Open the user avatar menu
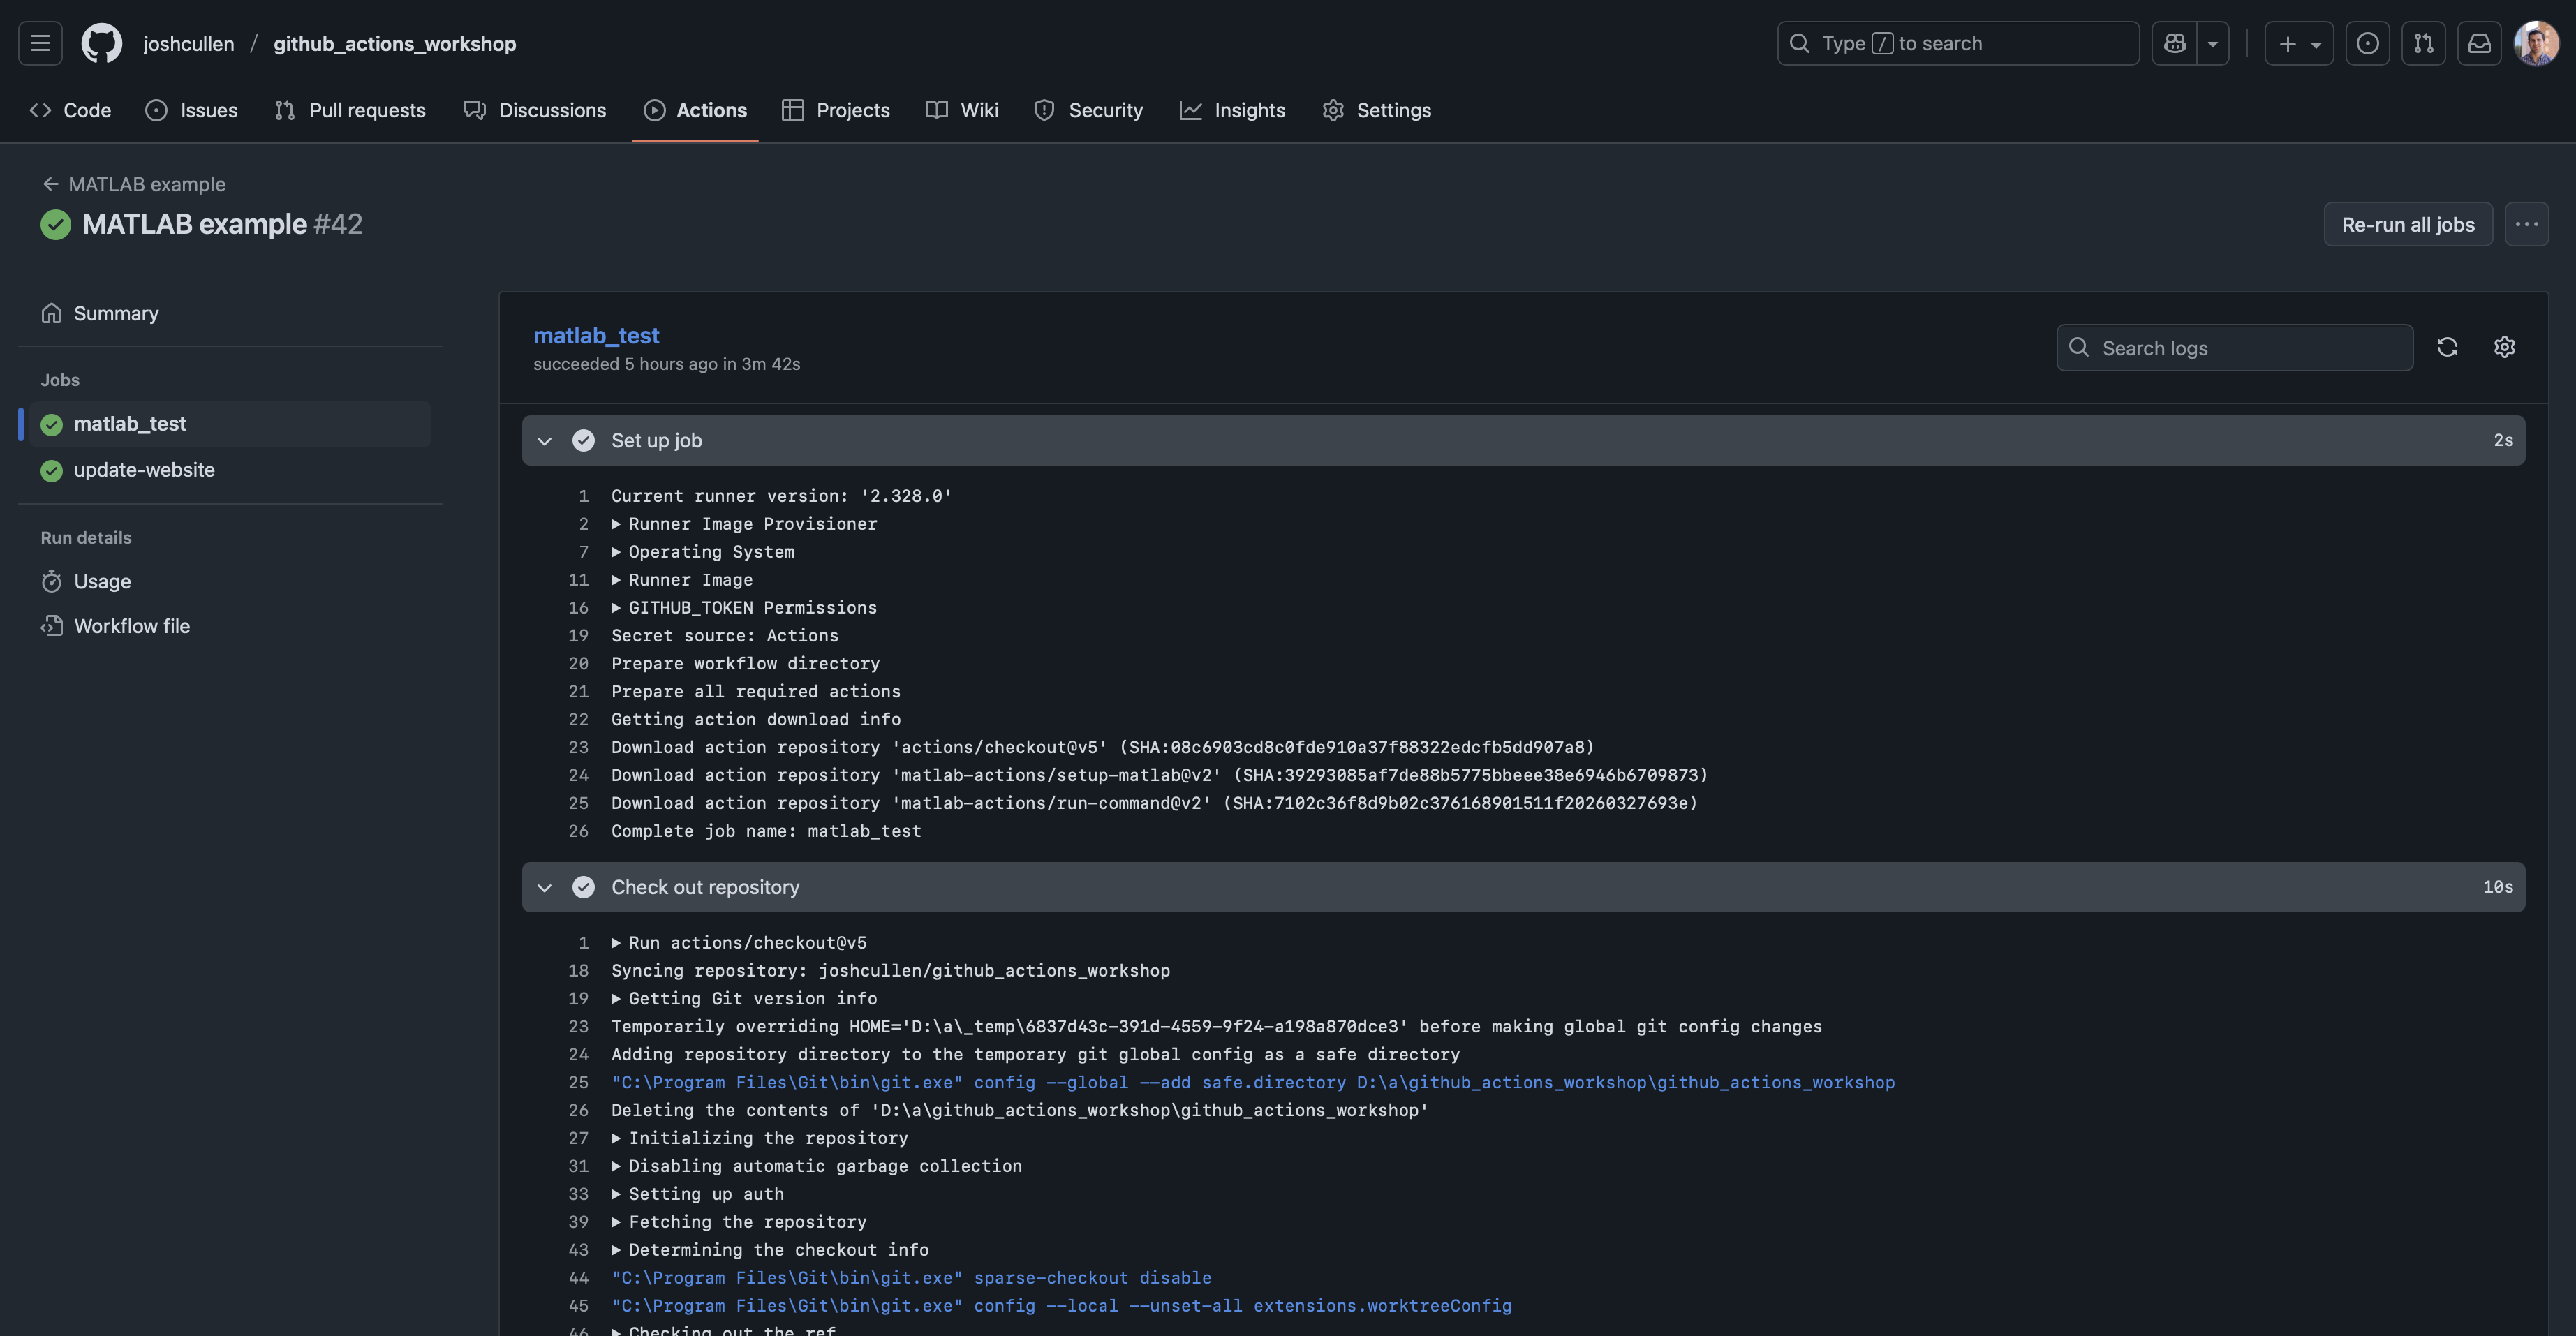2576x1336 pixels. (x=2536, y=43)
